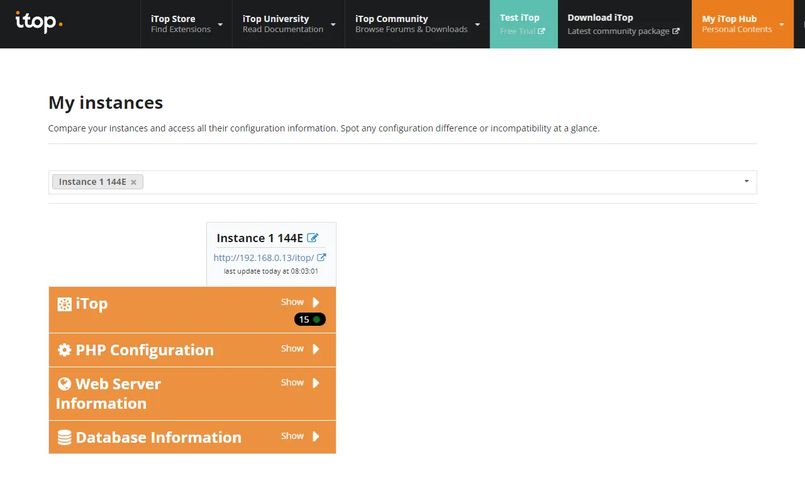Show the PHP Configuration section

coord(292,348)
